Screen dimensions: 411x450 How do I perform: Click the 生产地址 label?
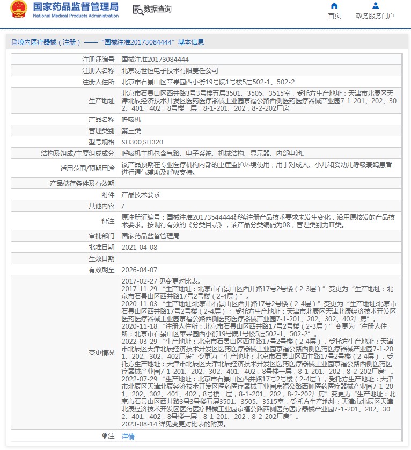[x=101, y=101]
